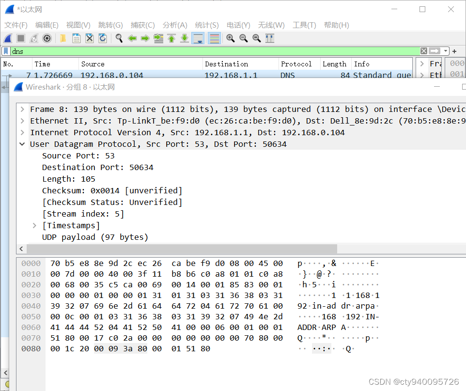Image resolution: width=466 pixels, height=391 pixels.
Task: Select the 'Length: 105' field
Action: (x=69, y=179)
